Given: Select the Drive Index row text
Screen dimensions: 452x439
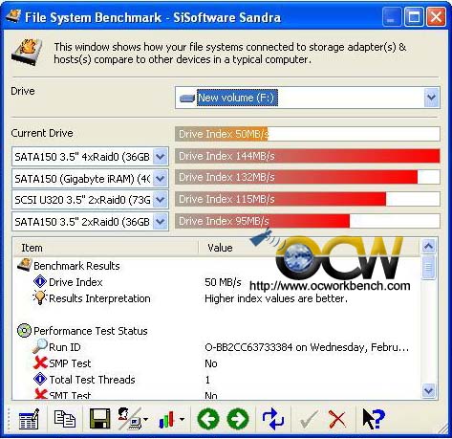Looking at the screenshot, I should pyautogui.click(x=75, y=282).
